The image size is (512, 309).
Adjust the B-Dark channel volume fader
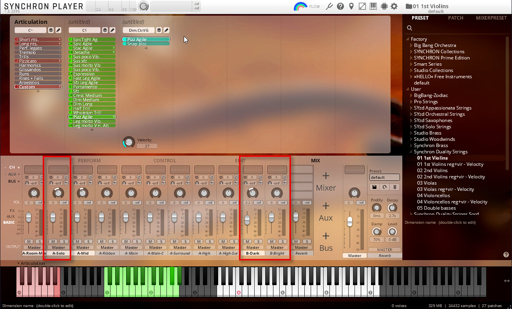(x=247, y=220)
